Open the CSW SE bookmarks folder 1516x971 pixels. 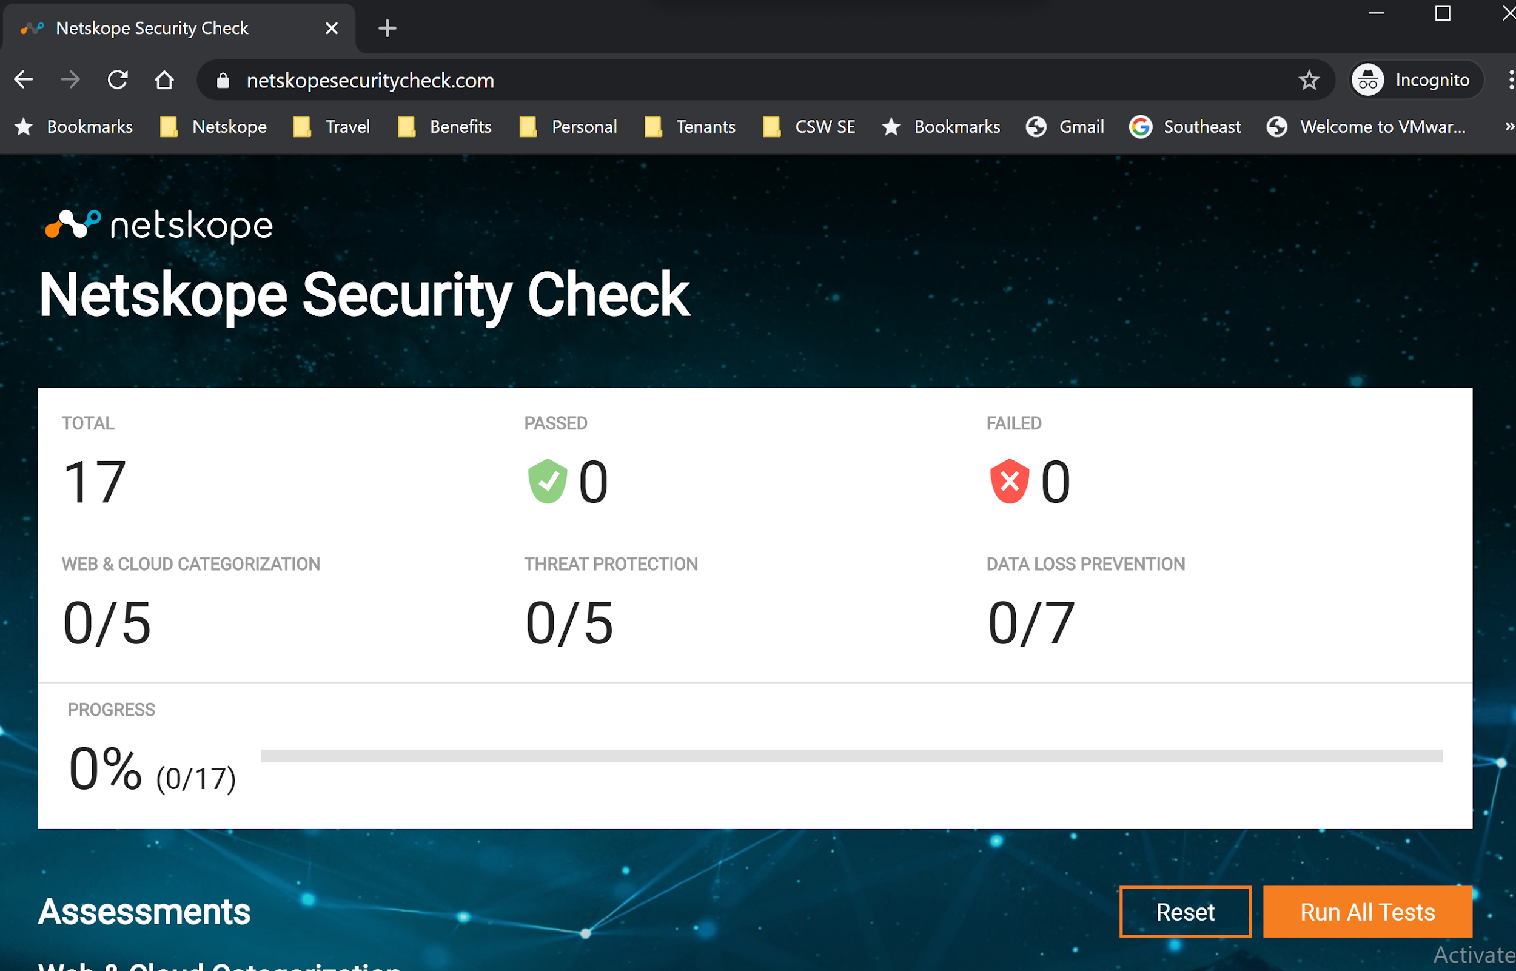[x=810, y=127]
